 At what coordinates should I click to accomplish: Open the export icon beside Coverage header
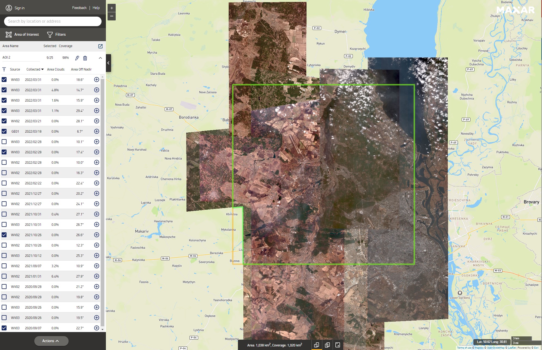100,46
